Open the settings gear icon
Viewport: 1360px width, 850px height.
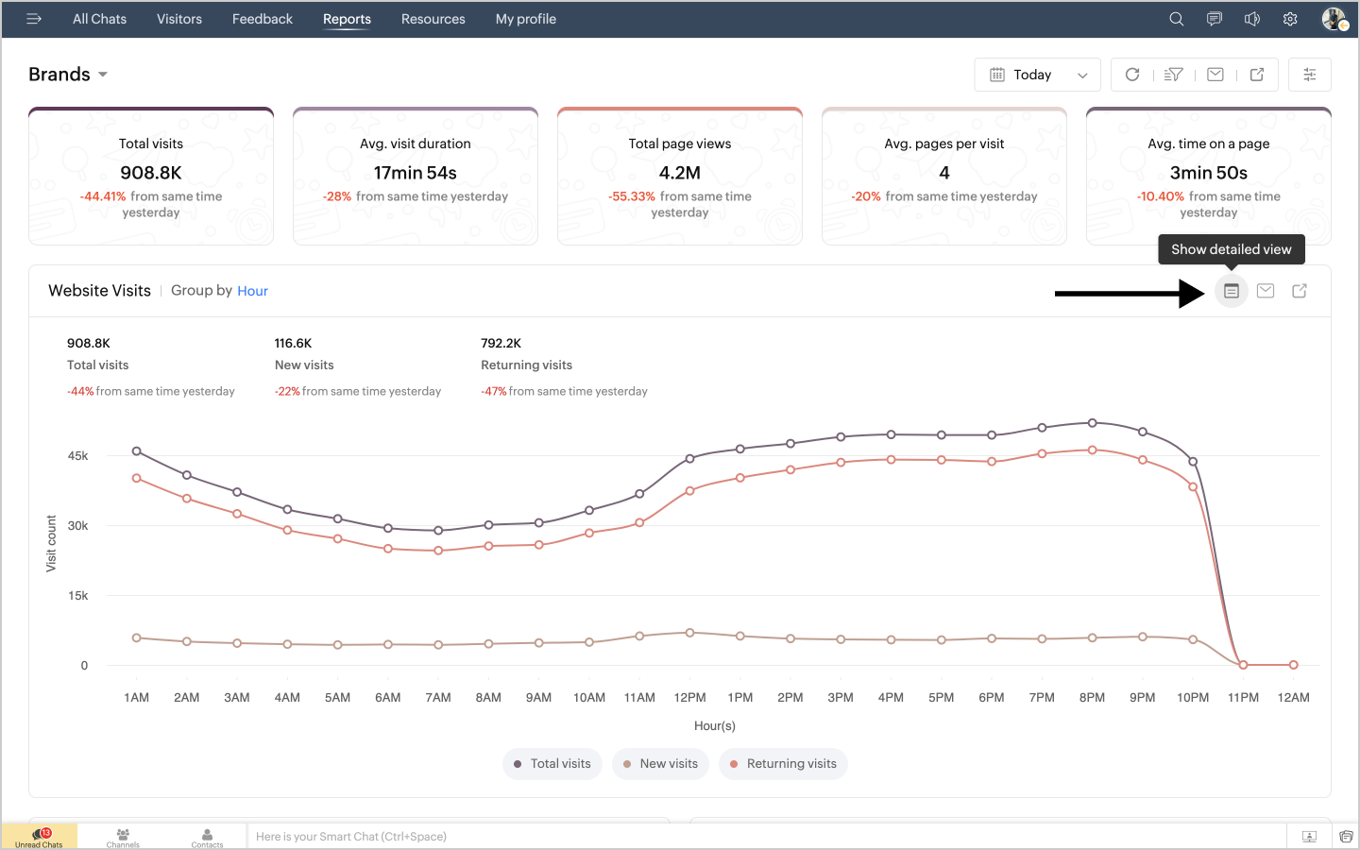point(1290,19)
